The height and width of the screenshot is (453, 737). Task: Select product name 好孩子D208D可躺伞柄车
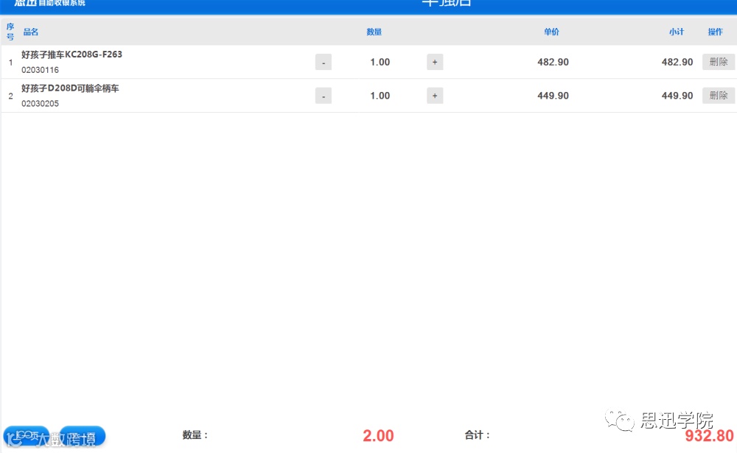coord(70,88)
